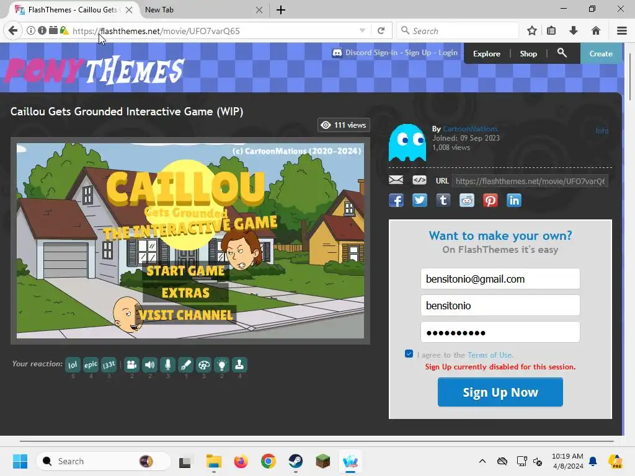Share the movie on Facebook
This screenshot has height=476, width=635.
pos(396,200)
